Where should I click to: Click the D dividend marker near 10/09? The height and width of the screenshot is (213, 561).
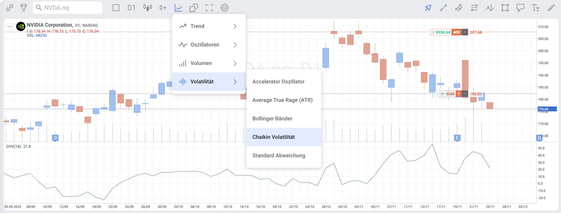pos(55,138)
